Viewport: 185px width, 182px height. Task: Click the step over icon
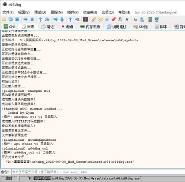(x=47, y=19)
